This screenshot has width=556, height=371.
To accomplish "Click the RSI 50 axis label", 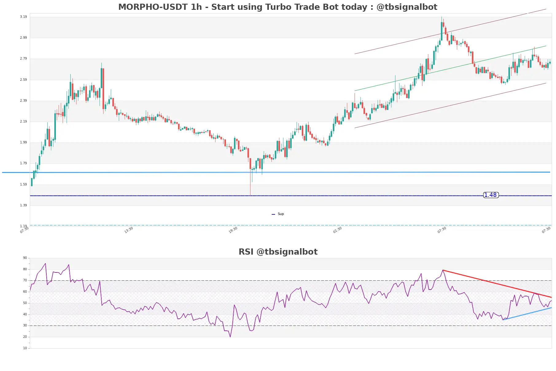I will click(25, 303).
